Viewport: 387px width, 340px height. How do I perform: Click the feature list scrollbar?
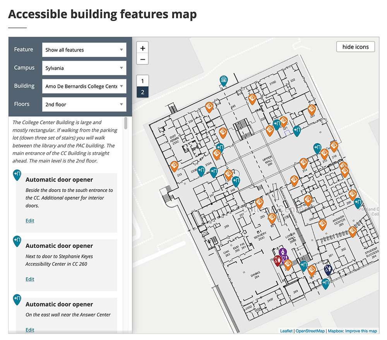(125, 123)
